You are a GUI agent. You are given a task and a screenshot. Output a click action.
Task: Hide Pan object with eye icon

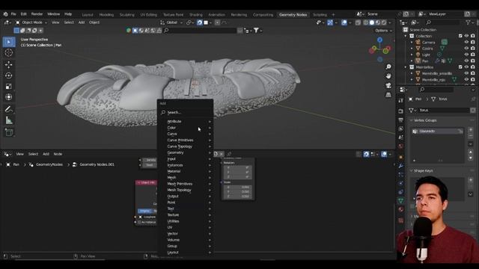[466, 61]
